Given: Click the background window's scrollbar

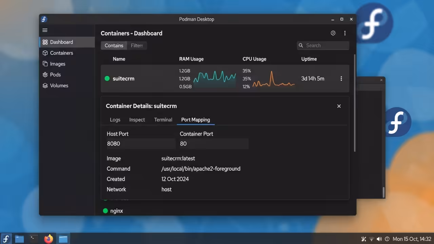Looking at the screenshot, I should click(383, 192).
